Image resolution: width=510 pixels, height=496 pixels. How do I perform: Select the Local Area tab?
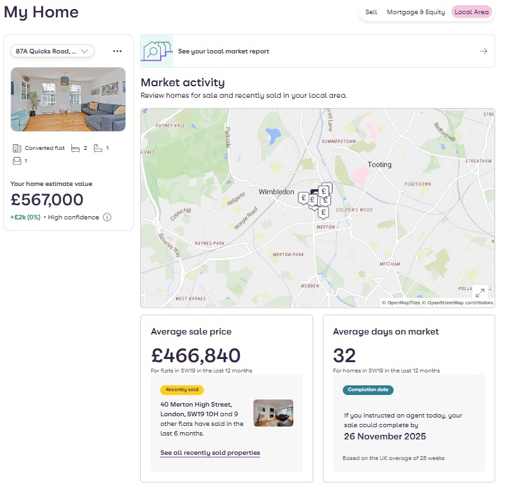pyautogui.click(x=471, y=12)
